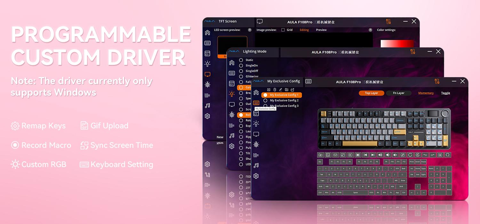Screen dimensions: 480x224
Task: Open the Macro panel using the code icon
Action: 256,114
